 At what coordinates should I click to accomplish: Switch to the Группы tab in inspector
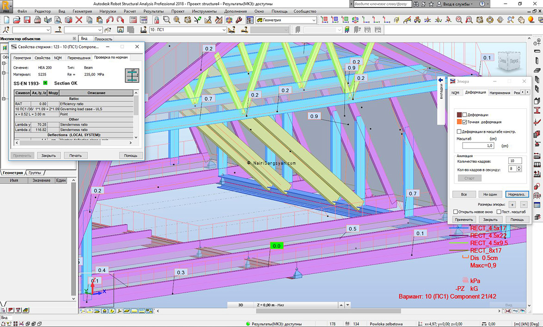point(35,173)
